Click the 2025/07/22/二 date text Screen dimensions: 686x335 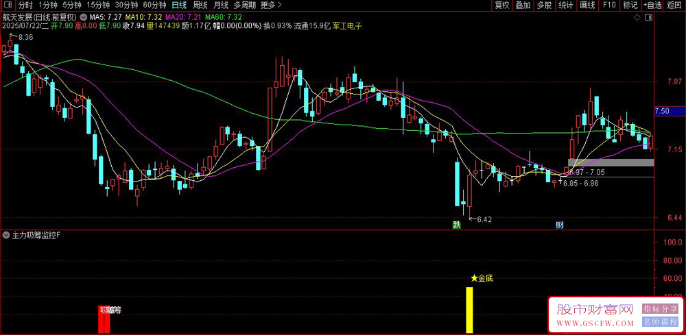[25, 26]
